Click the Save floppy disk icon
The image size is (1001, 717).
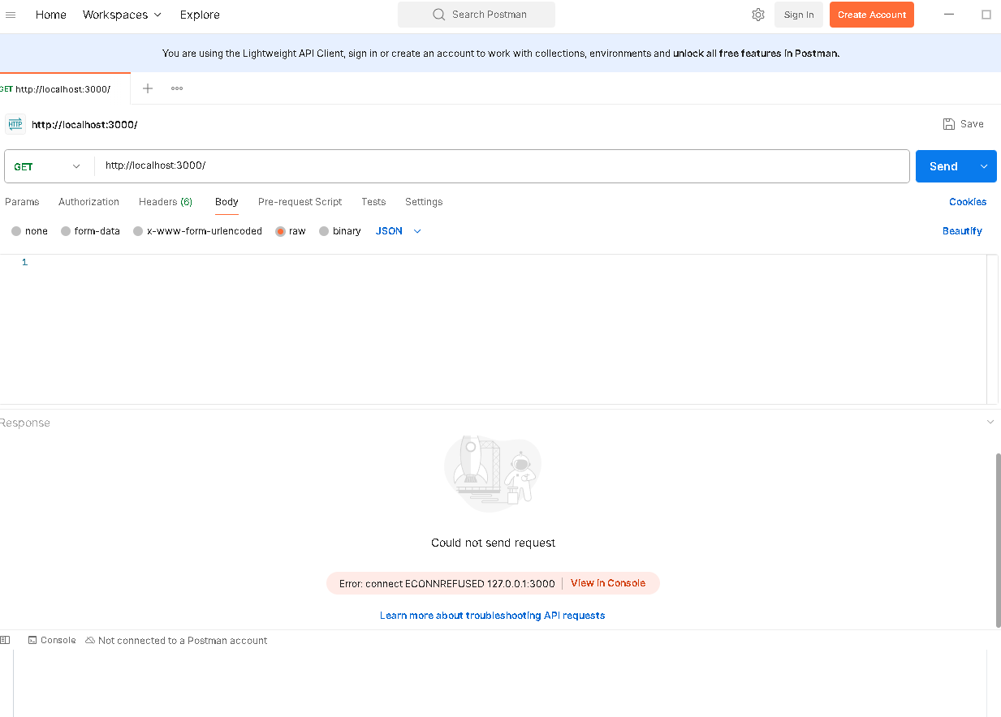coord(949,124)
